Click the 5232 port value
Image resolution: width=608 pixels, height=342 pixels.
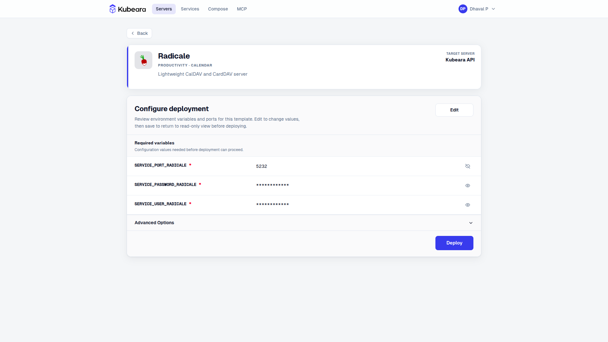click(x=262, y=166)
